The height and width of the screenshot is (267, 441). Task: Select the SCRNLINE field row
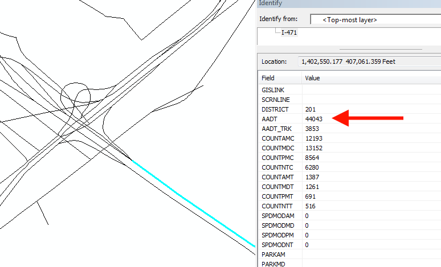click(x=350, y=100)
